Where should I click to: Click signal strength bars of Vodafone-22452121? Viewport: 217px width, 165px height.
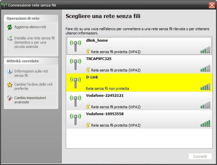tap(205, 105)
